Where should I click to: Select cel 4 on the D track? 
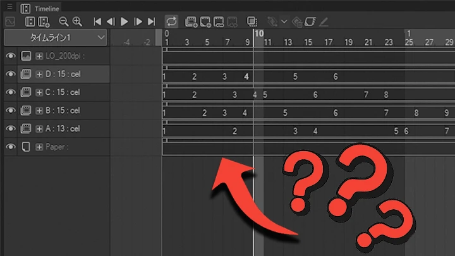(x=246, y=76)
